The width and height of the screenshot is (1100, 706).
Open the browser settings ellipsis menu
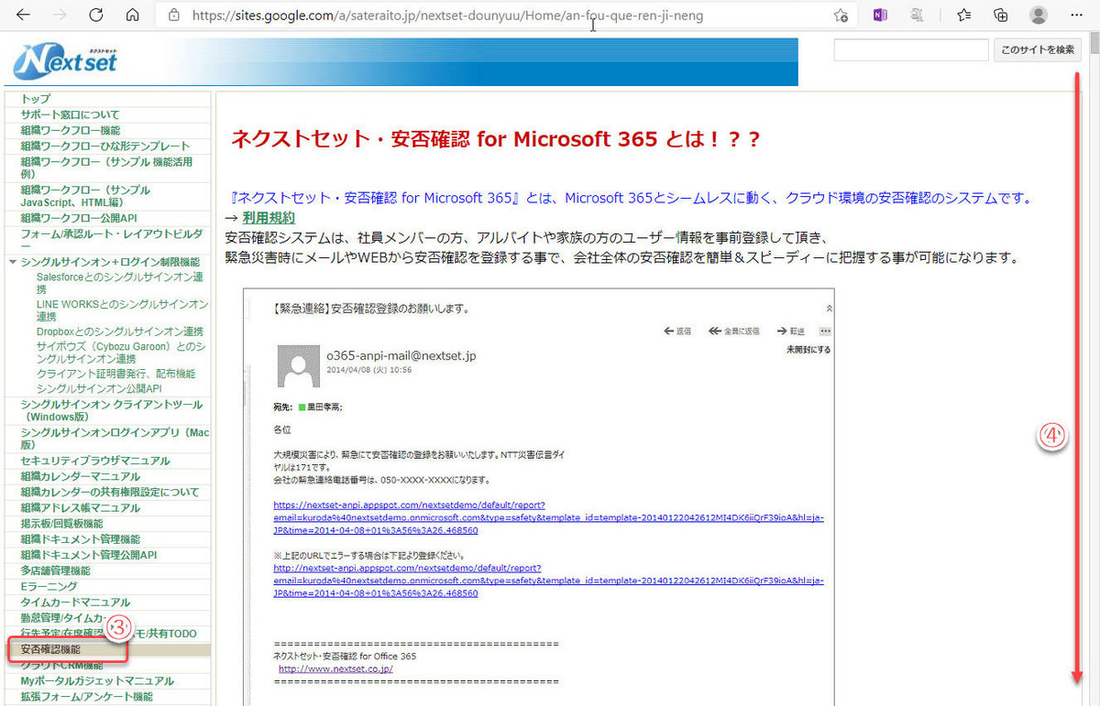[1074, 16]
